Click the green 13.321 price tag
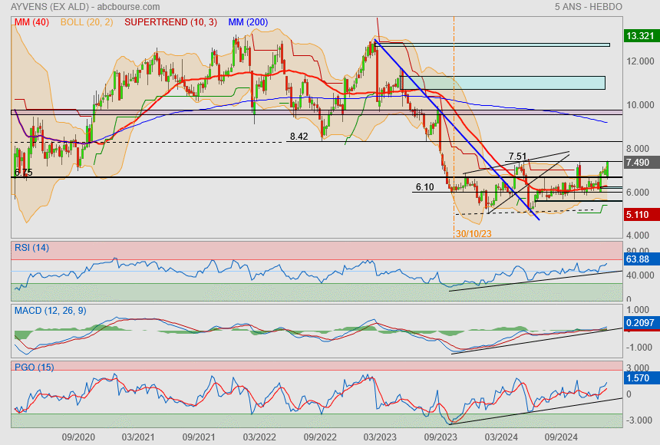 [x=640, y=36]
